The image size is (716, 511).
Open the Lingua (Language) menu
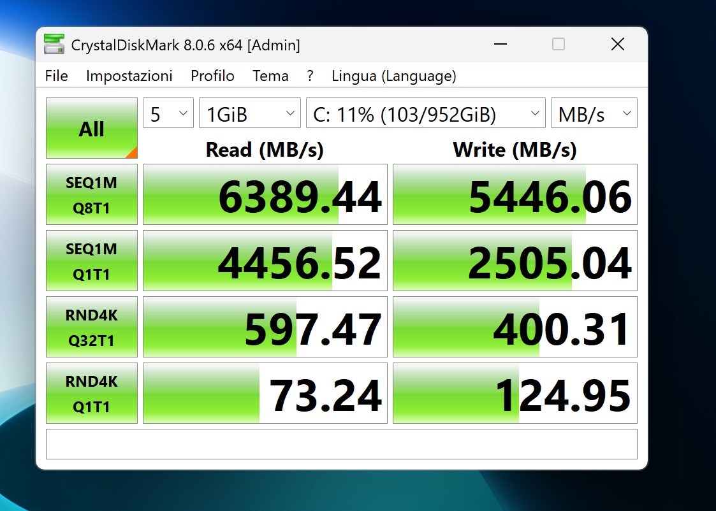(393, 76)
